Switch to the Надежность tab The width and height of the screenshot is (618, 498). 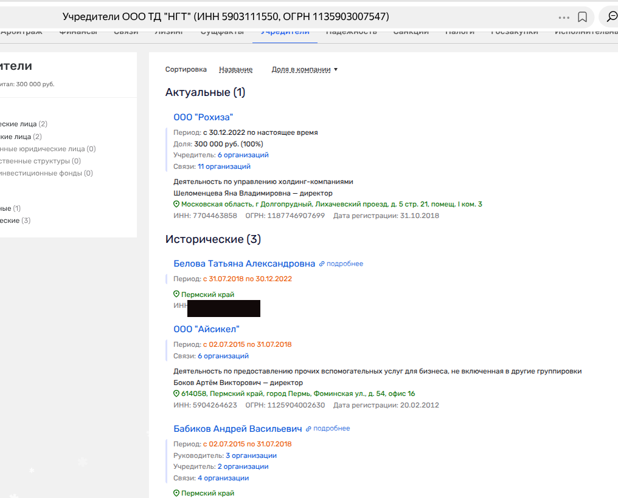point(351,32)
